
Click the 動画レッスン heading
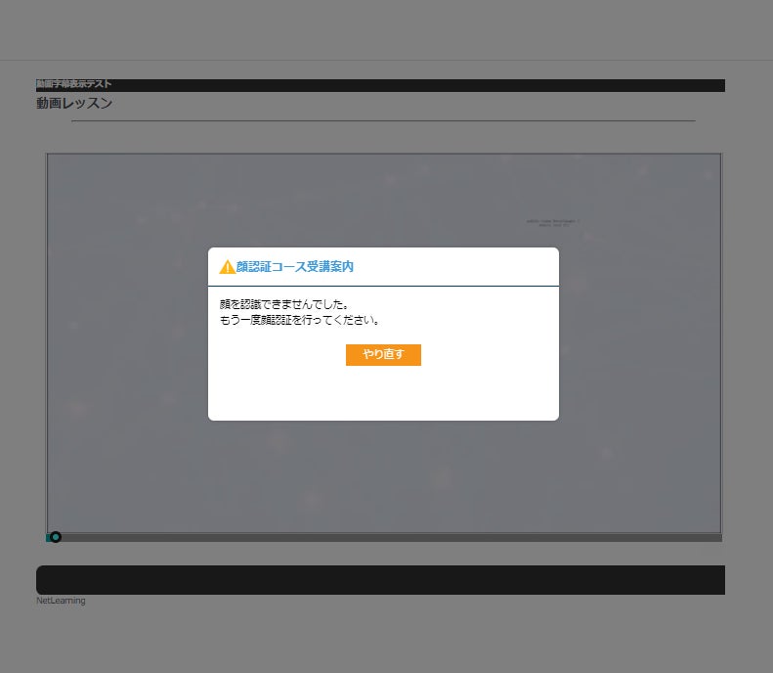[74, 103]
